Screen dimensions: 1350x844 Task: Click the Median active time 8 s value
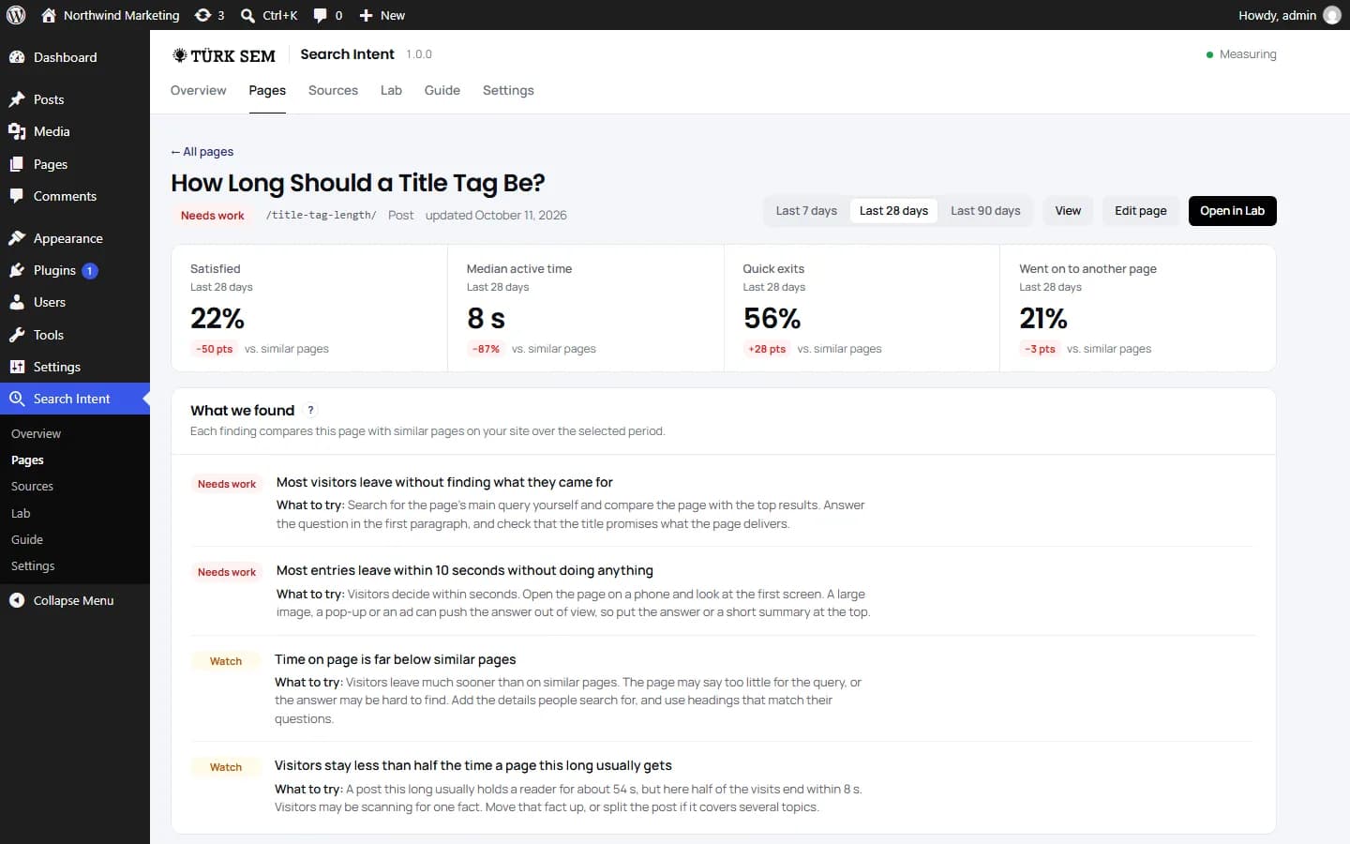point(486,319)
